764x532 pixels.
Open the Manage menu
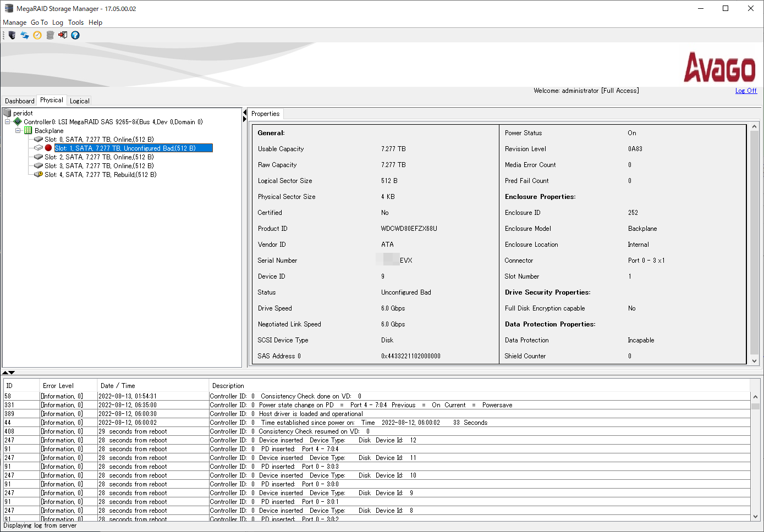pos(15,23)
